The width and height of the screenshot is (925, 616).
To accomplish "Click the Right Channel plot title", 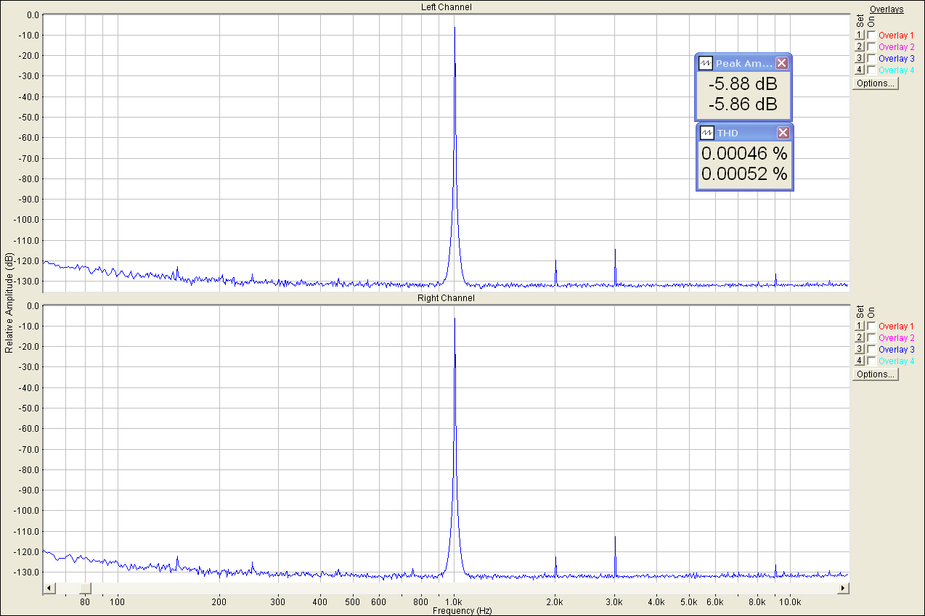I will pyautogui.click(x=446, y=298).
